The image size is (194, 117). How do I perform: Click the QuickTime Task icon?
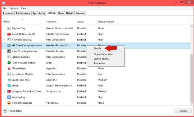pyautogui.click(x=9, y=80)
